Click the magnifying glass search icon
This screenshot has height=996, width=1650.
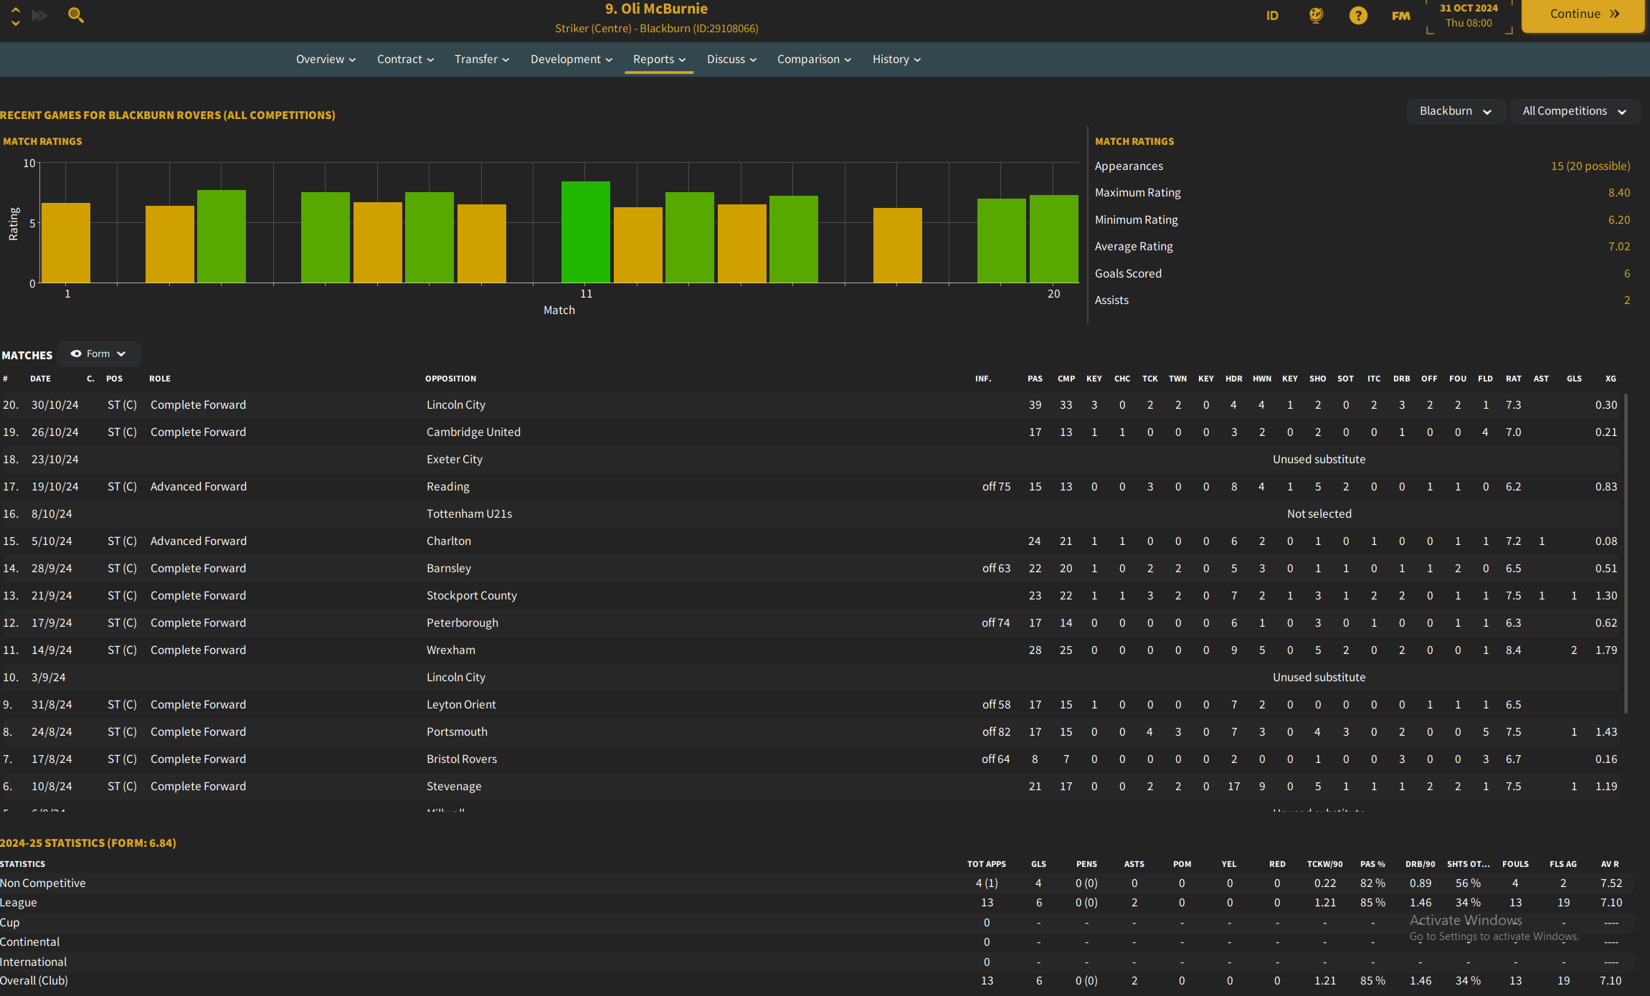75,14
